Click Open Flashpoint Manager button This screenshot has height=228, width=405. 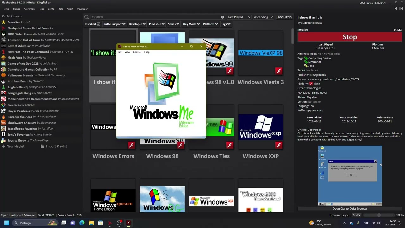coord(18,215)
